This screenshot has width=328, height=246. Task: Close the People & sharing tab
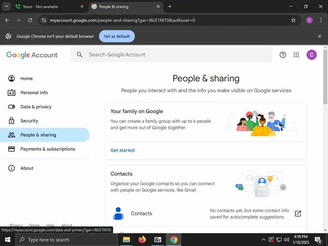(x=158, y=6)
